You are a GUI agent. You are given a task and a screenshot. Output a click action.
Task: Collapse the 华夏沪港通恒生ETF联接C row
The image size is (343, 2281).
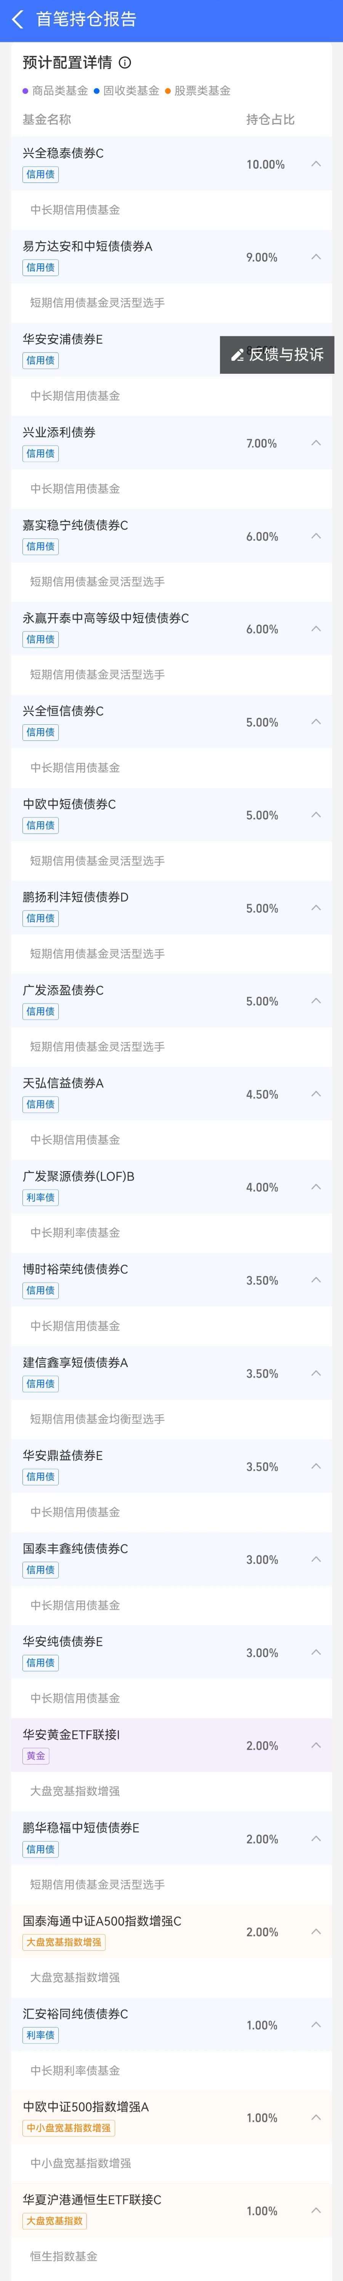[316, 2210]
